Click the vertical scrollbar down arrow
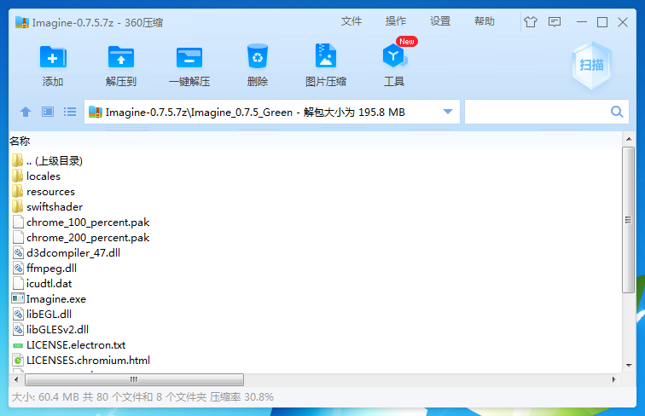 pos(629,365)
